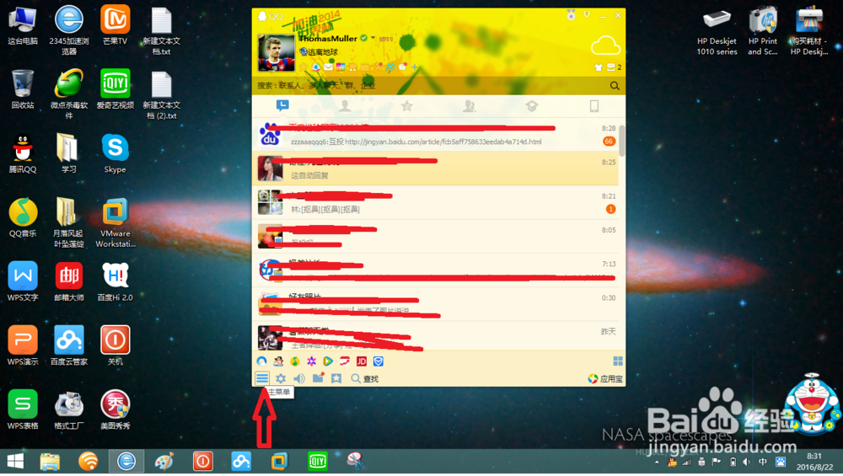843x476 pixels.
Task: Open the clock showing 8:31
Action: 814,462
